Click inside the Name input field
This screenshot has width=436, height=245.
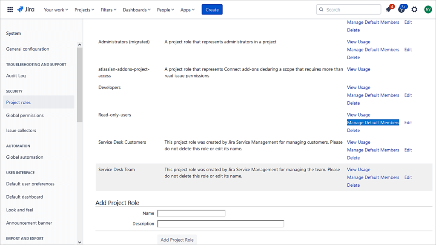(191, 213)
